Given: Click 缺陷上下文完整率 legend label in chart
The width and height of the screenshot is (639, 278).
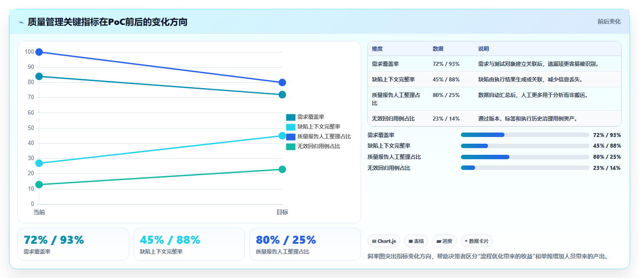Looking at the screenshot, I should click(x=319, y=127).
